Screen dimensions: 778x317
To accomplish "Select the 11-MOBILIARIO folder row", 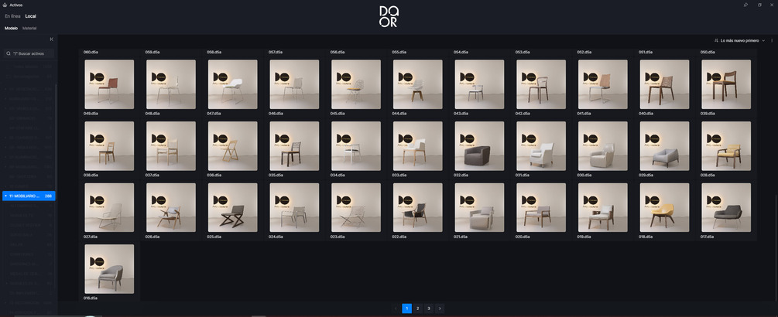I will [29, 196].
